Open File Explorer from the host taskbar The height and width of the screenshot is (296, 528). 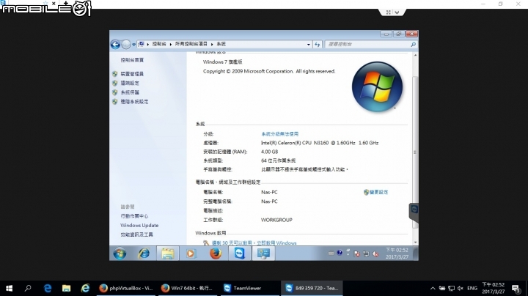pyautogui.click(x=66, y=288)
